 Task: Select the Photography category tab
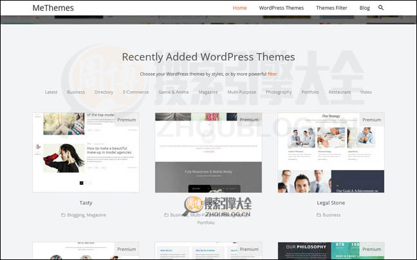[x=279, y=92]
